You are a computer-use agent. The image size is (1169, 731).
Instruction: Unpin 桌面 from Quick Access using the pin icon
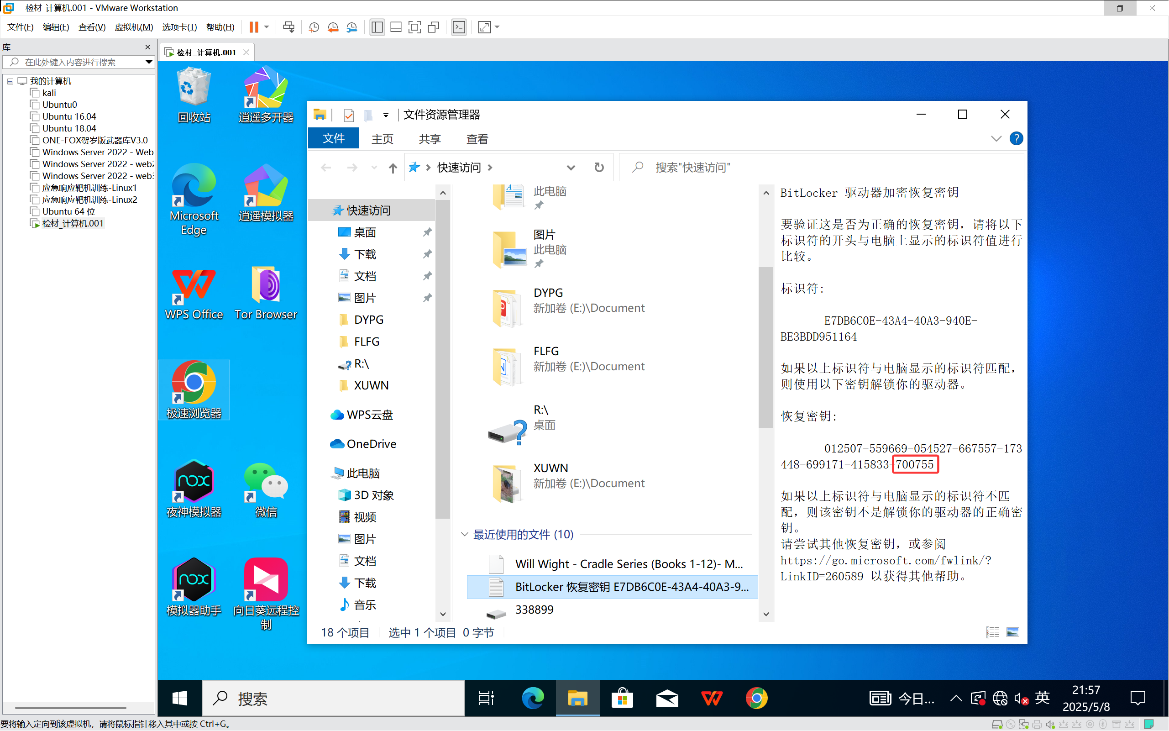[427, 232]
